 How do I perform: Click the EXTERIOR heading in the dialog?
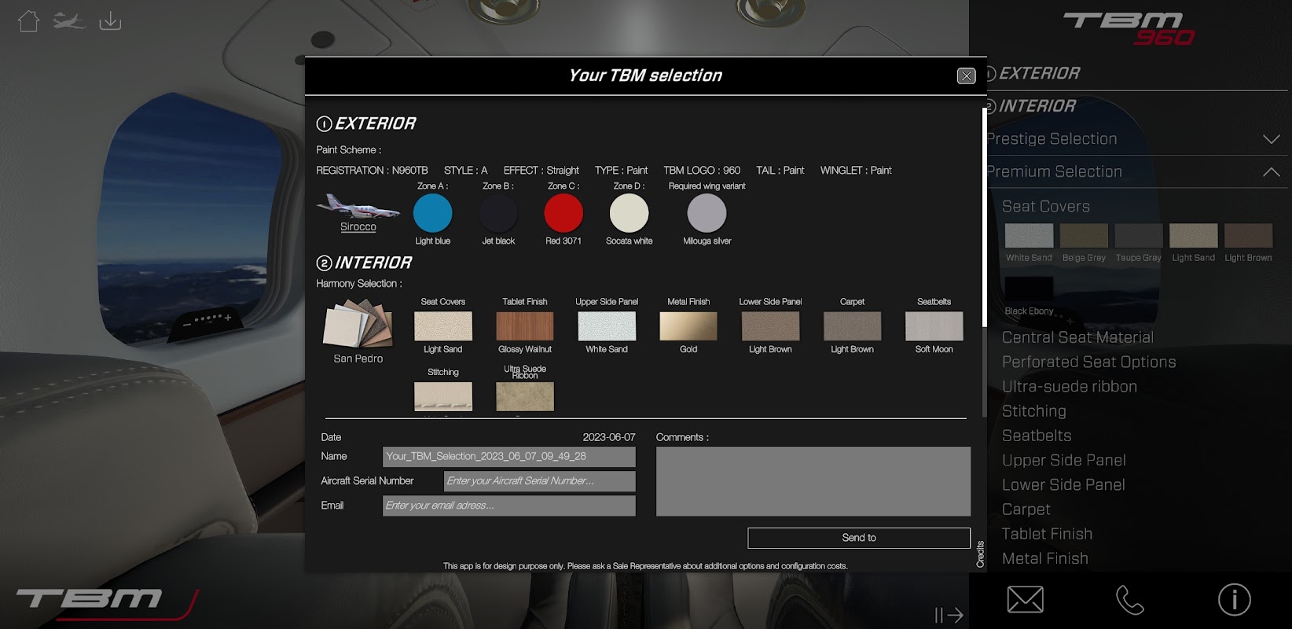366,123
